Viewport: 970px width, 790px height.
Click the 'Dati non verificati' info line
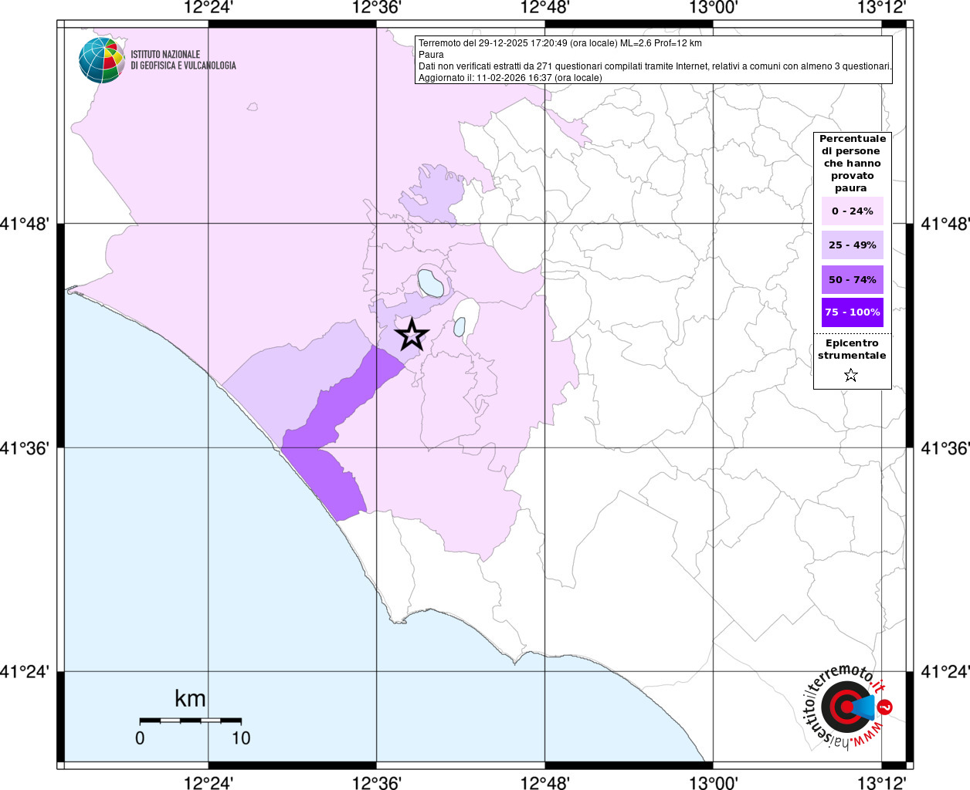pyautogui.click(x=655, y=66)
